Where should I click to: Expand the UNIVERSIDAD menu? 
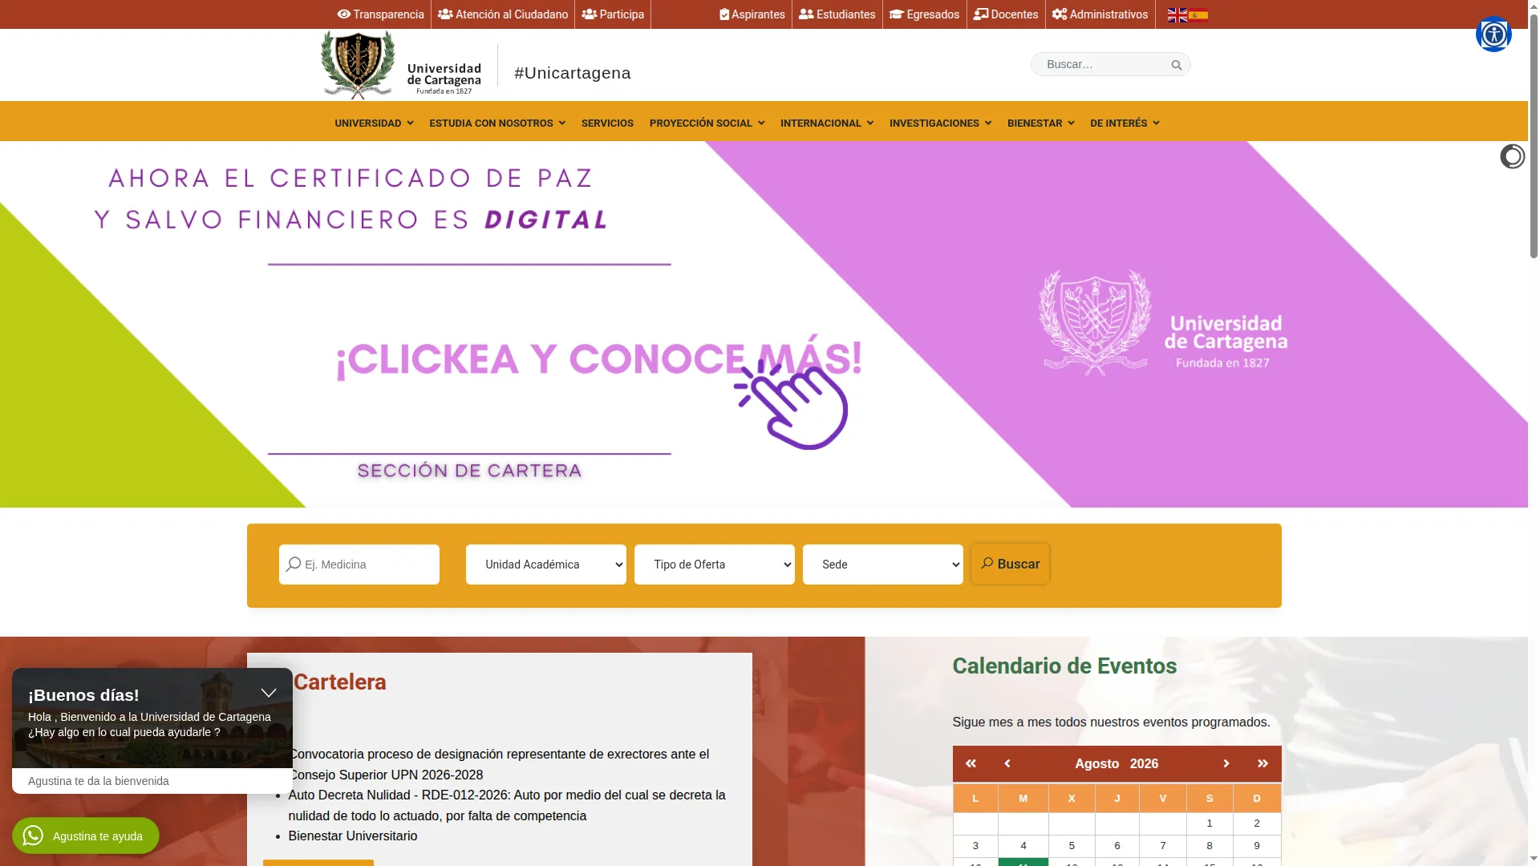(x=374, y=123)
